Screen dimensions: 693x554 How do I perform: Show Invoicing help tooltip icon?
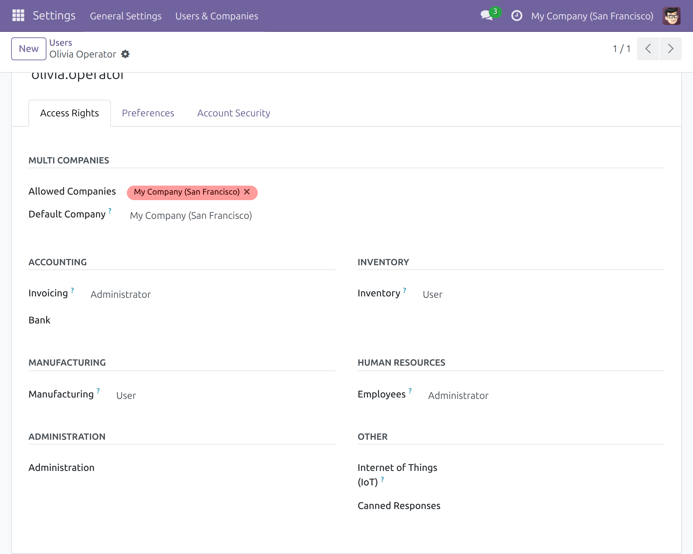(x=72, y=290)
